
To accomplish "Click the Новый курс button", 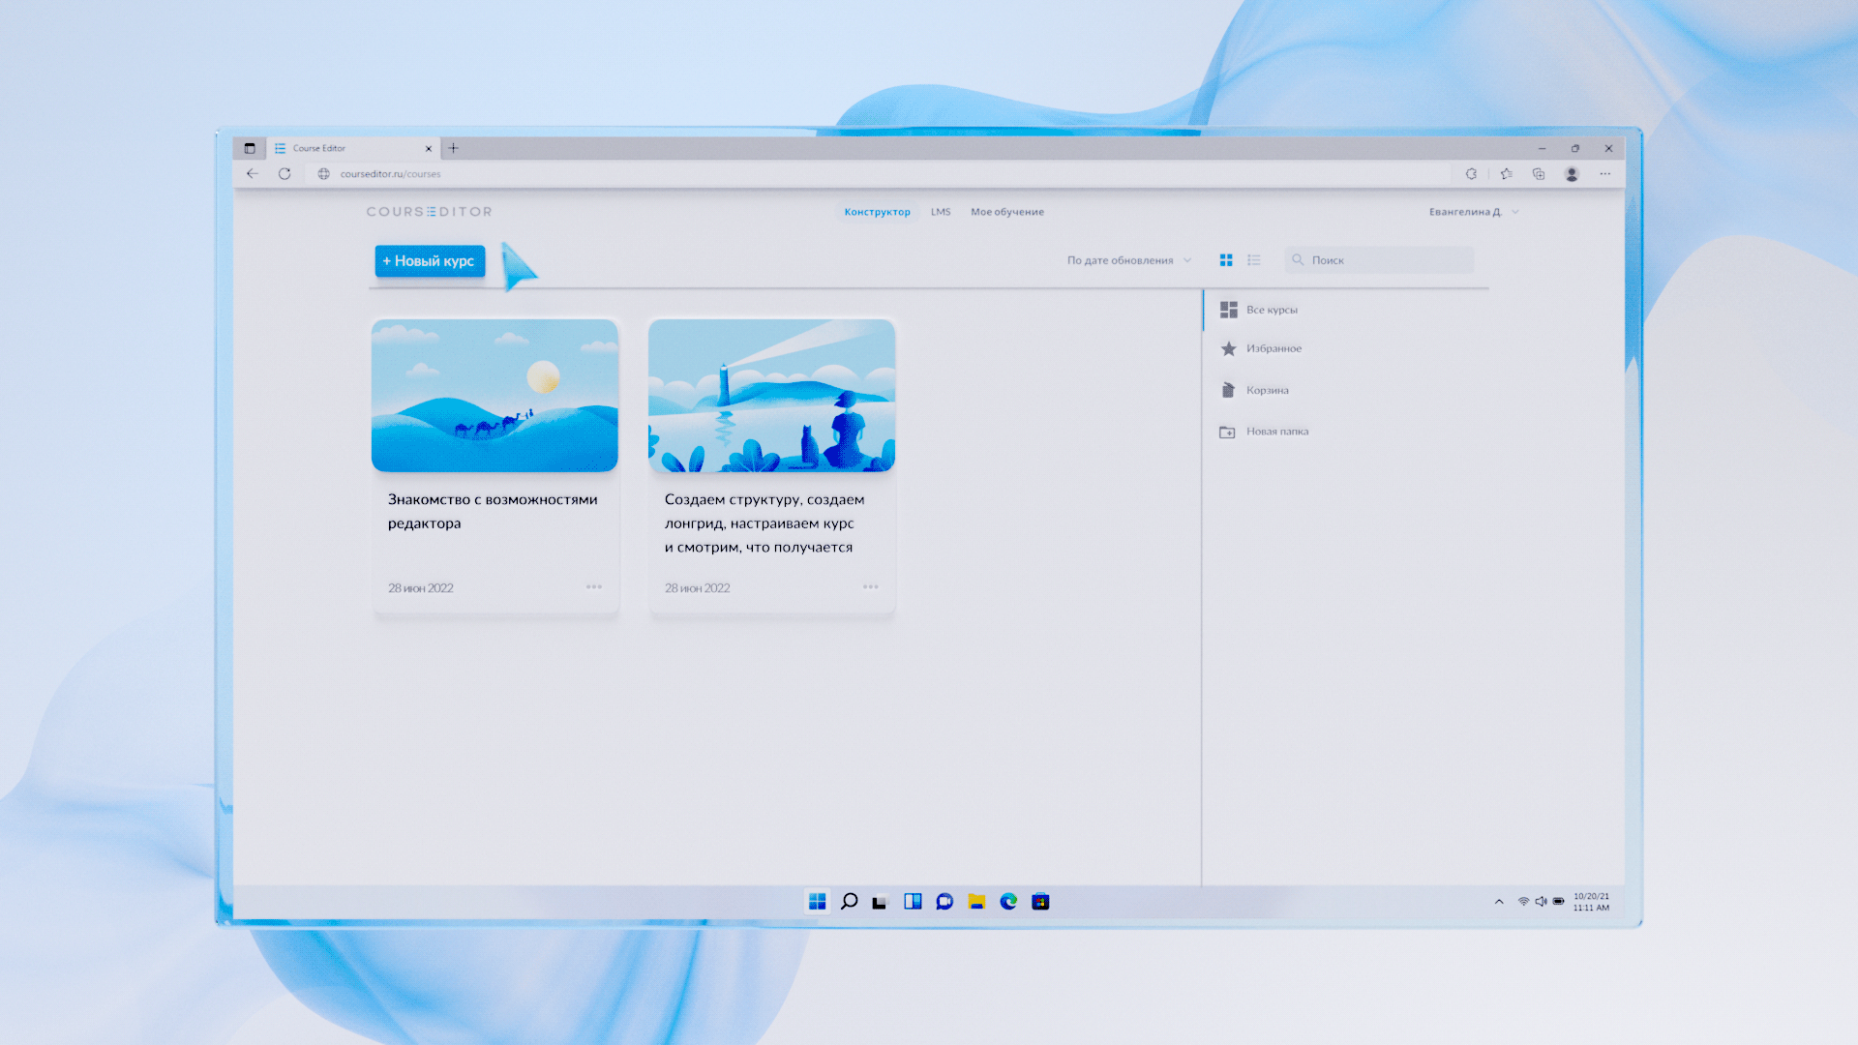I will [x=430, y=261].
